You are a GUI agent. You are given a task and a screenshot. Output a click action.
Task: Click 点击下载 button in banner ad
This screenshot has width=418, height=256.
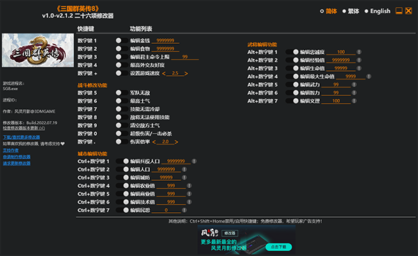point(279,247)
